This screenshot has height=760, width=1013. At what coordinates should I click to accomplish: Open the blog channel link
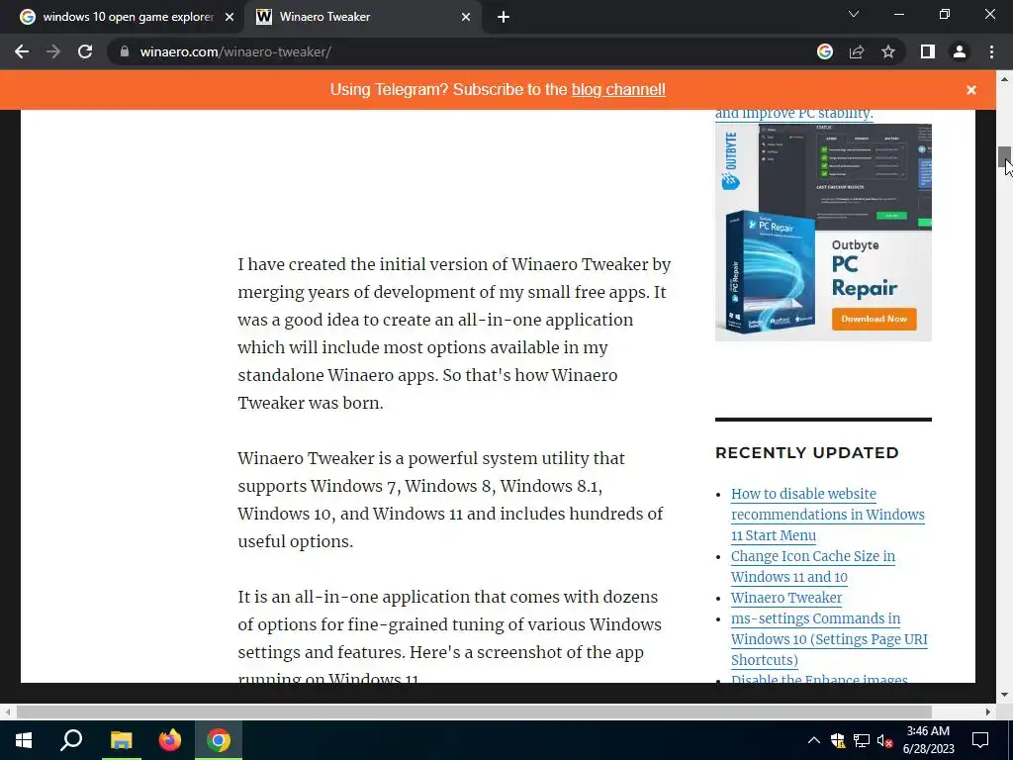(618, 89)
